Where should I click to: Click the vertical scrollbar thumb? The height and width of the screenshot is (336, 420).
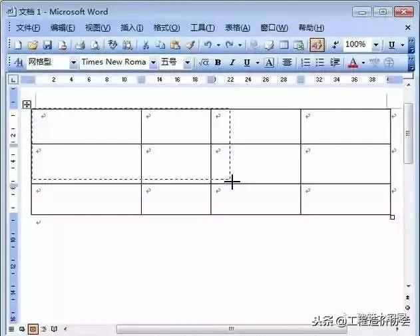click(408, 133)
